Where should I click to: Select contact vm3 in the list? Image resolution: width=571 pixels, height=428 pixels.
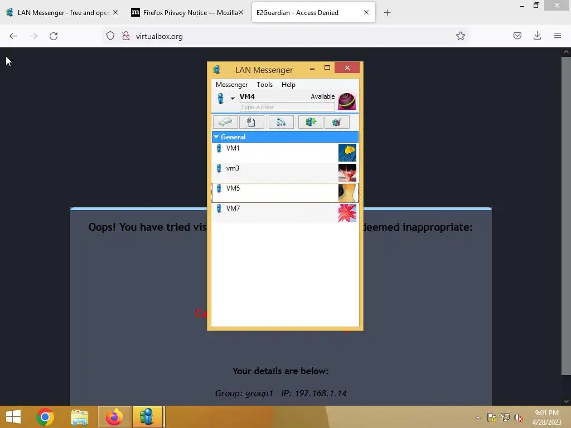pyautogui.click(x=285, y=173)
